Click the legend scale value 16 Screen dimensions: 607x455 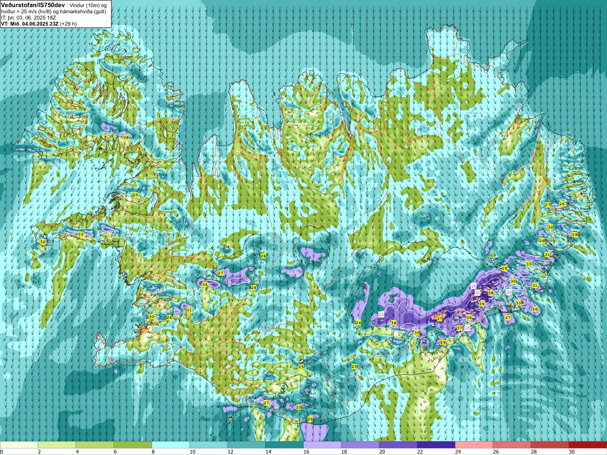306,452
